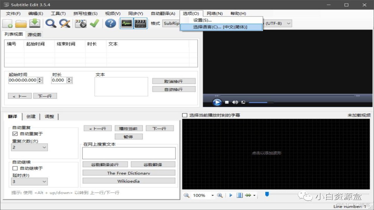Switch to the 源视图 tab
Viewport: 374px width, 210px height.
(34, 35)
